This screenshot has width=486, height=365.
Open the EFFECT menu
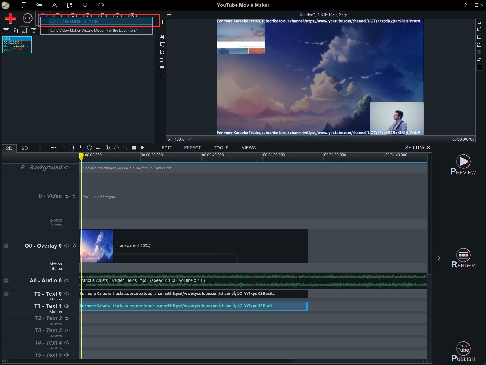click(x=192, y=148)
